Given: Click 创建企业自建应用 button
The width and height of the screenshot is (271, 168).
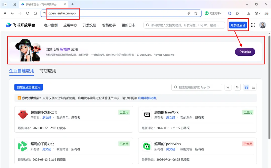Looking at the screenshot, I should (29, 87).
